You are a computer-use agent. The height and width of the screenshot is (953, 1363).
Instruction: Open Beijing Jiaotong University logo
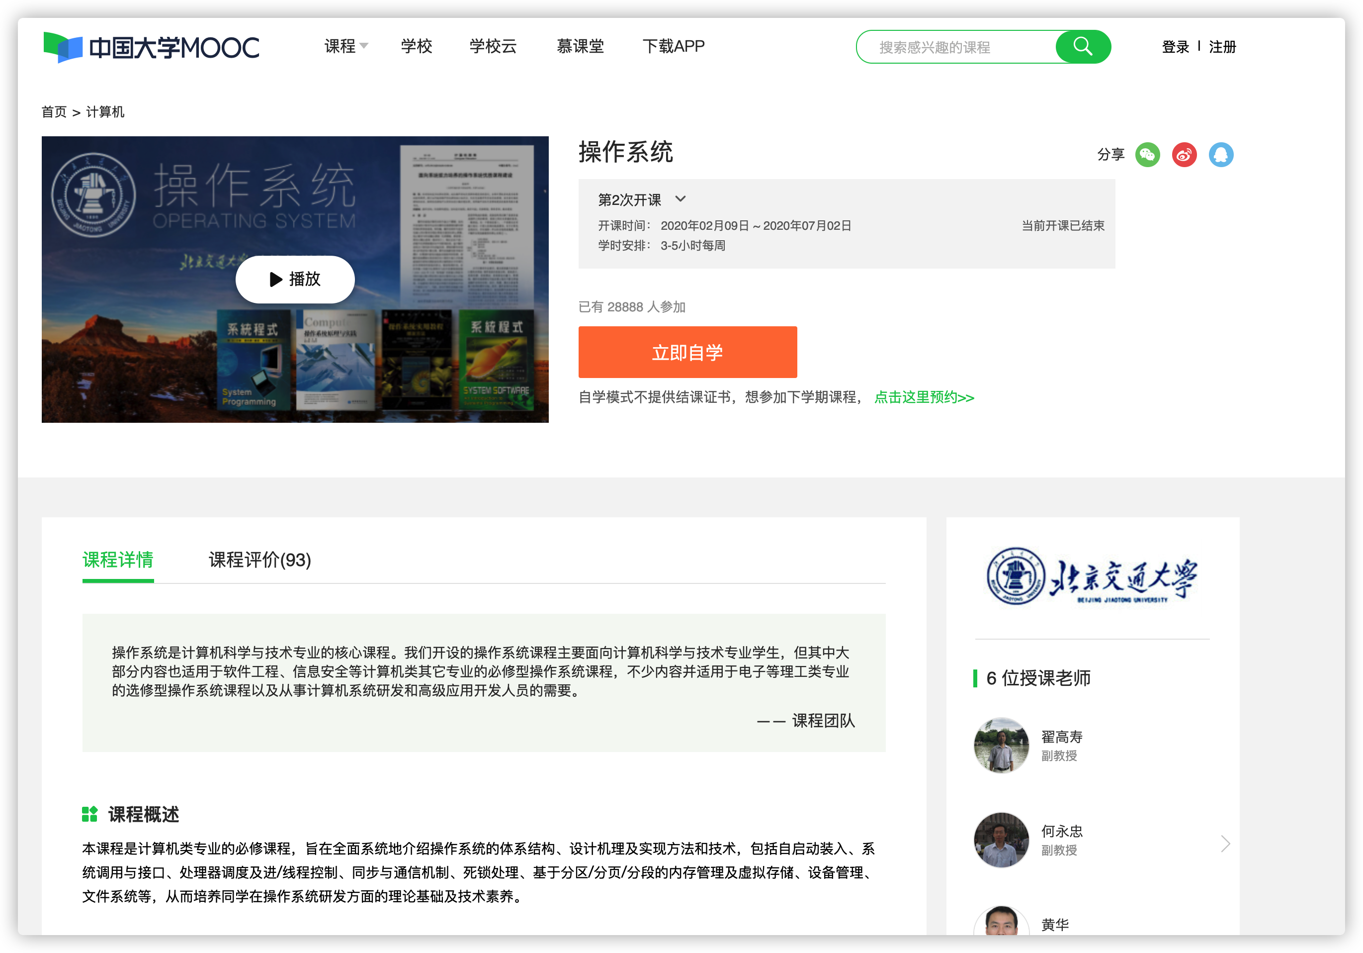click(x=1092, y=577)
